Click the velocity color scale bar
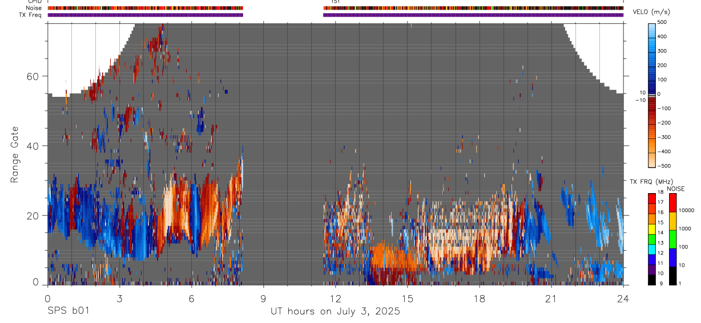Screen dimensions: 701x323 pyautogui.click(x=652, y=95)
